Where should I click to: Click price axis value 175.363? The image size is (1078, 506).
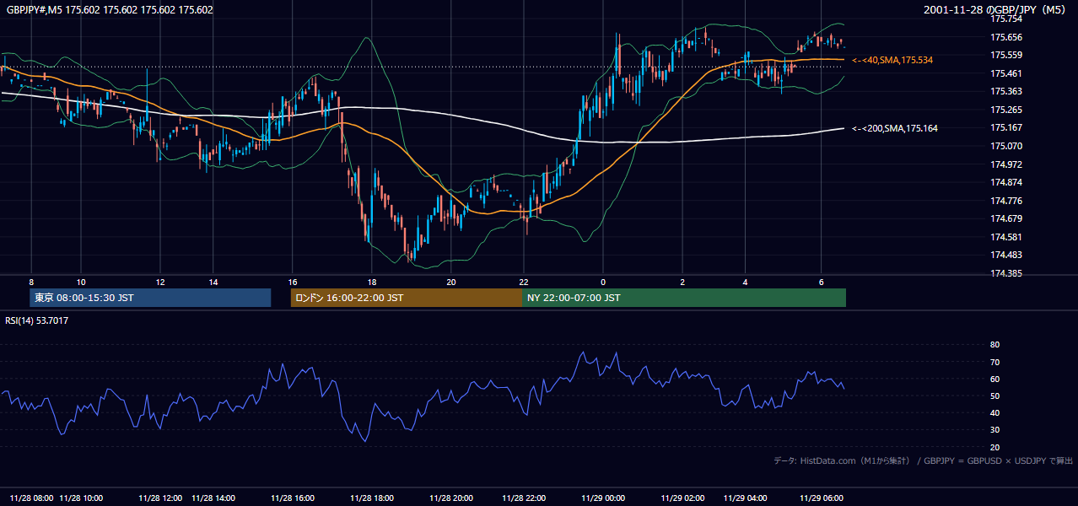pos(1005,91)
